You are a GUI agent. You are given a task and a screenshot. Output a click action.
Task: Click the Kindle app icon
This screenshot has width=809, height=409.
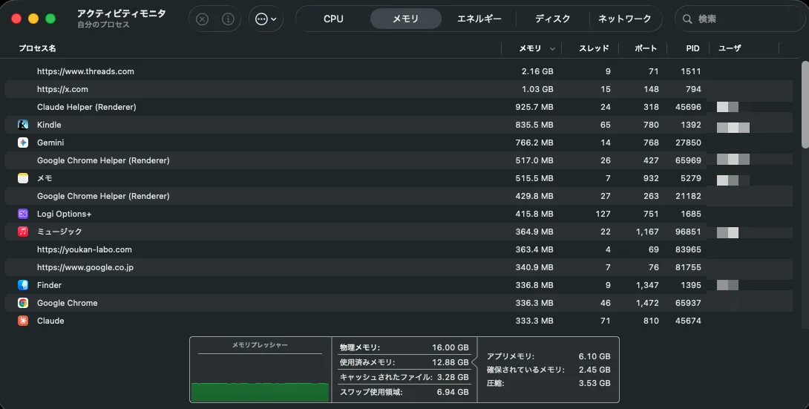[23, 125]
